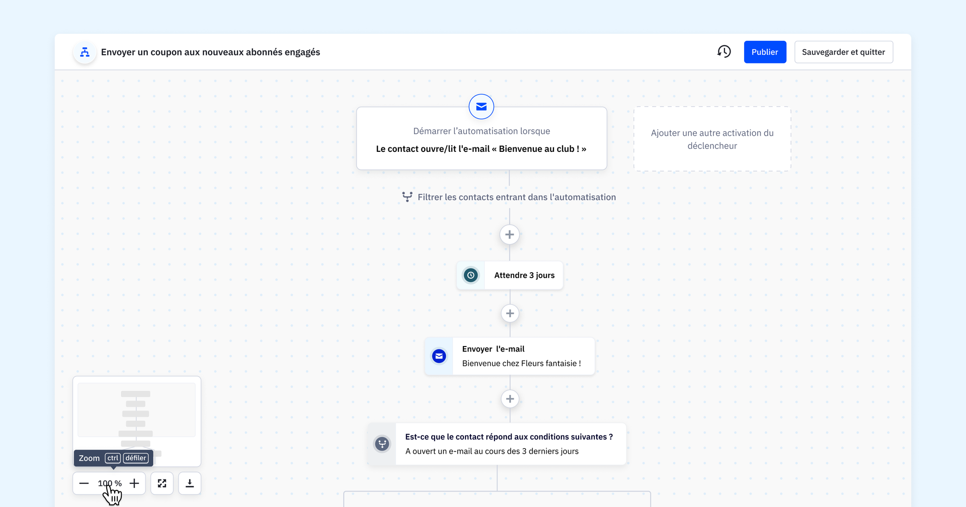Add a step after the send e-mail block
966x507 pixels.
coord(510,399)
